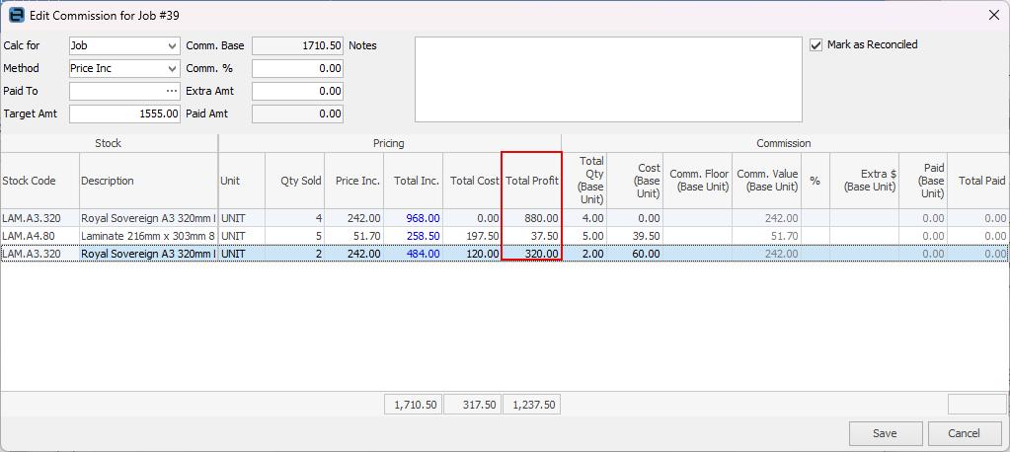The height and width of the screenshot is (452, 1010).
Task: Click the Description column header
Action: 149,181
